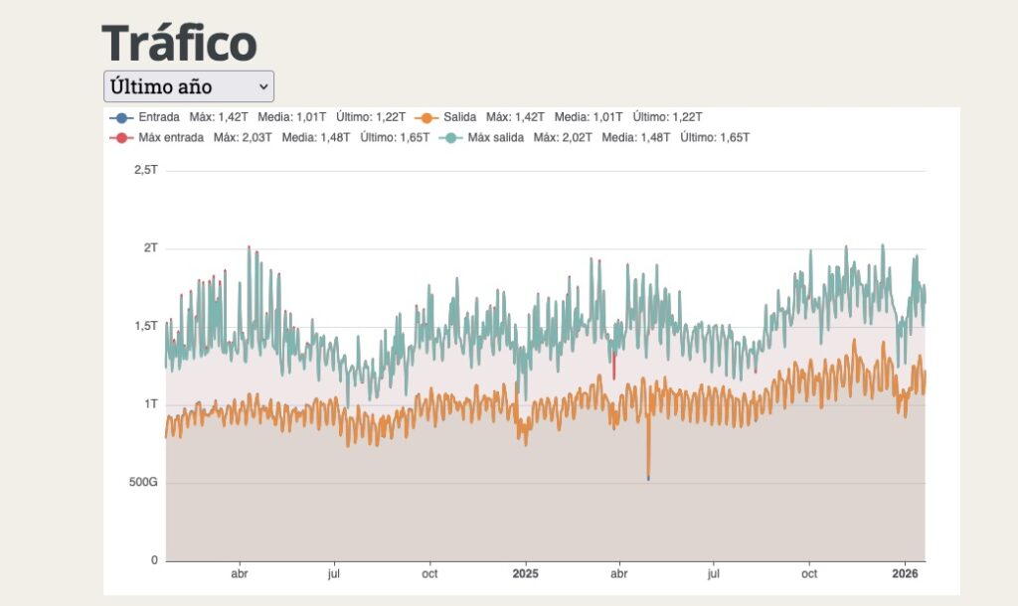Click the '2026' label on the x-axis
Screen dimensions: 1018x606
point(905,573)
